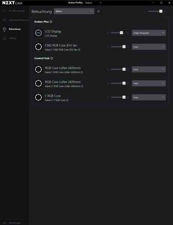This screenshot has width=173, height=225.
Task: Open the Fixed dropdown for F360 RGB Core fan
Action: [149, 47]
